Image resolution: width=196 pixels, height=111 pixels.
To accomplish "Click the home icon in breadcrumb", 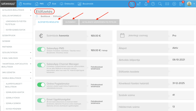I will tap(37, 16).
